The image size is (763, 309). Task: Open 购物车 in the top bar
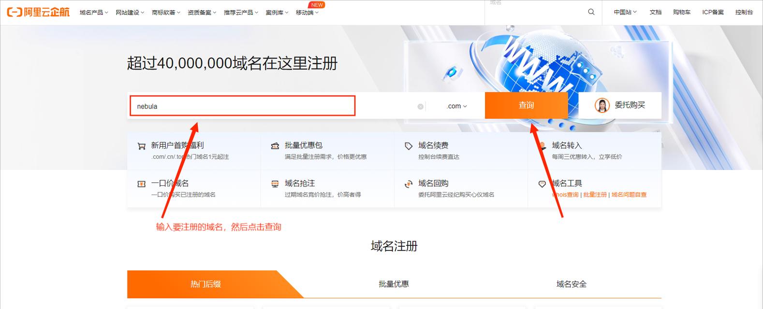[682, 12]
